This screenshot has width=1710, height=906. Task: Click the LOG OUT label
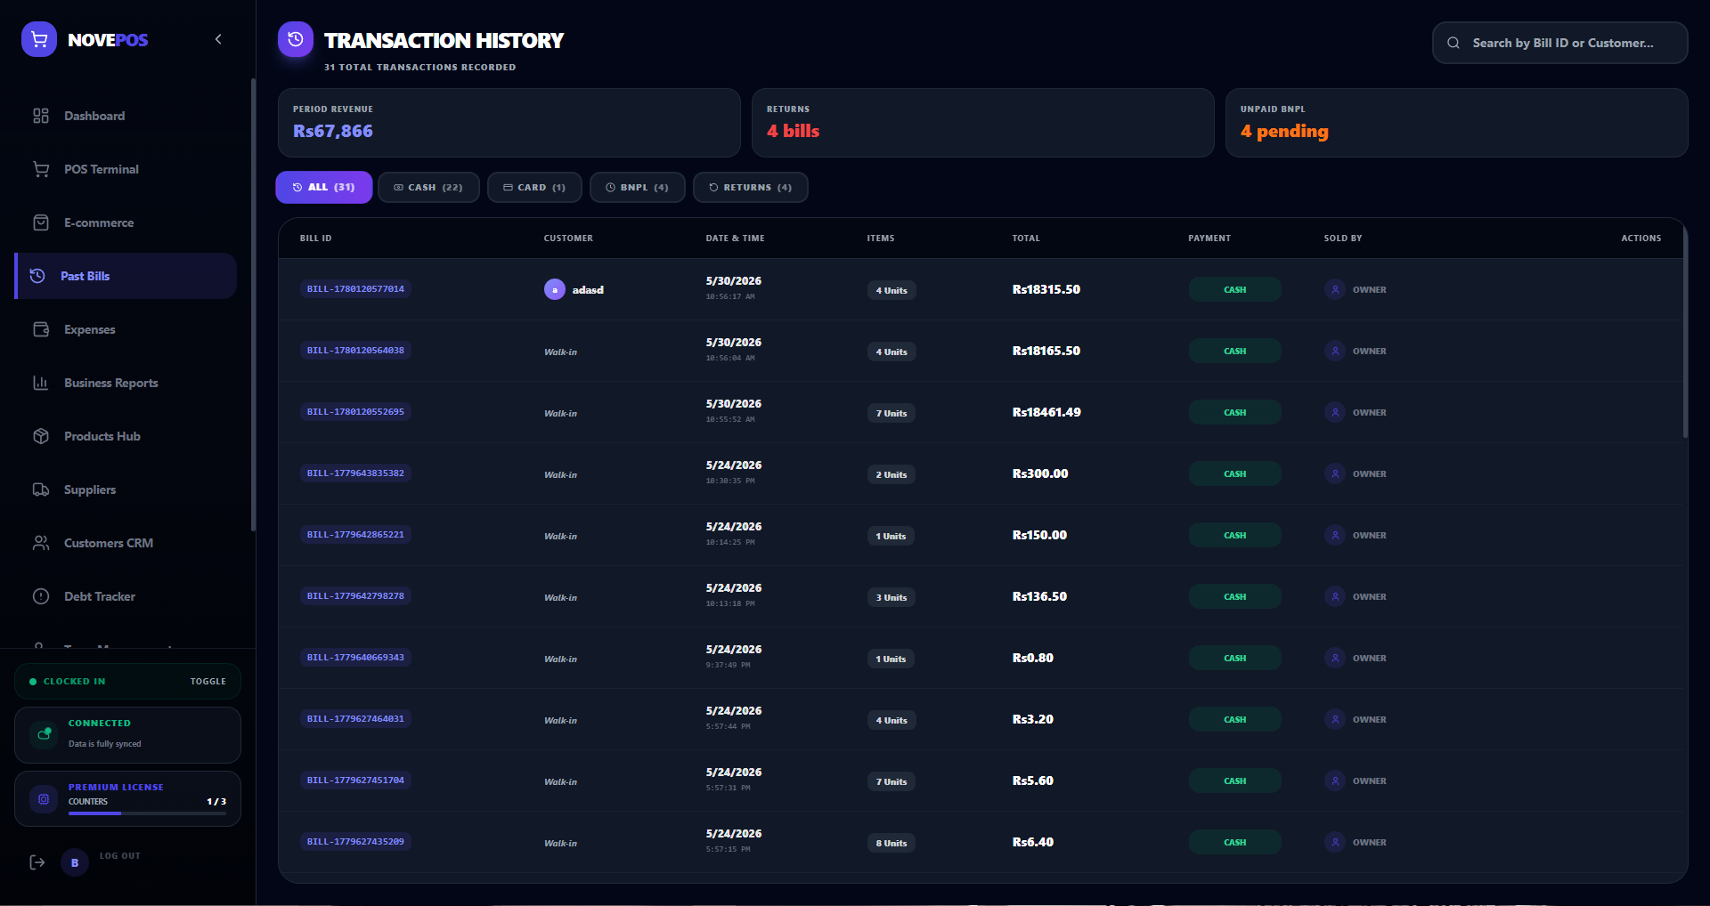[x=120, y=856]
